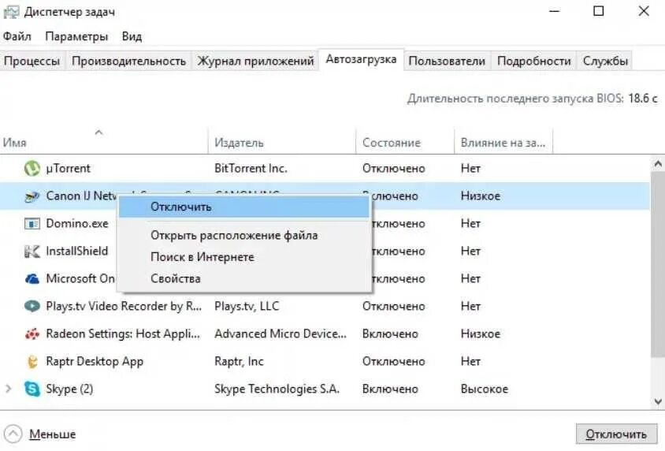Switch to the Процессы tab
This screenshot has height=451, width=665.
32,61
